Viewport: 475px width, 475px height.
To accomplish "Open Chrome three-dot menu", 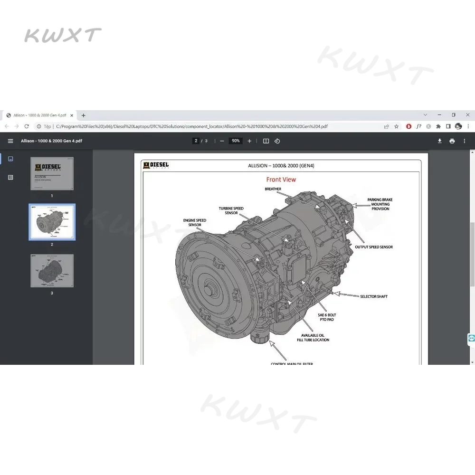I will coord(468,126).
